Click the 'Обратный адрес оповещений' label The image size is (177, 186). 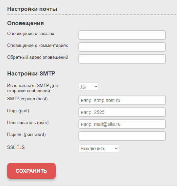click(x=38, y=57)
